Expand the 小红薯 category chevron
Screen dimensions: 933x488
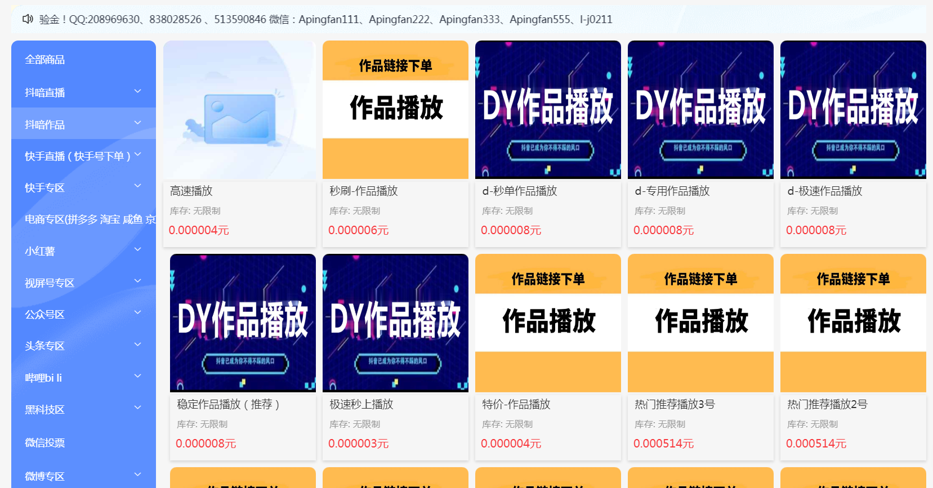click(137, 249)
